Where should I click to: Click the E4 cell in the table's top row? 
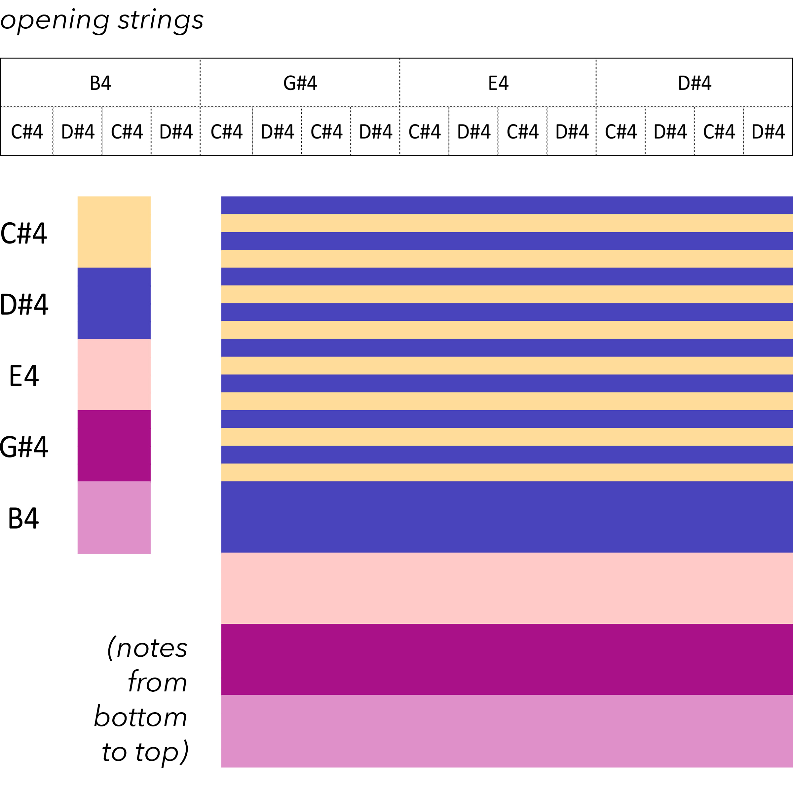[498, 83]
